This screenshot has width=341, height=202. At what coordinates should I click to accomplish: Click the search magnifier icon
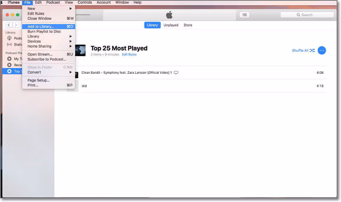(298, 15)
